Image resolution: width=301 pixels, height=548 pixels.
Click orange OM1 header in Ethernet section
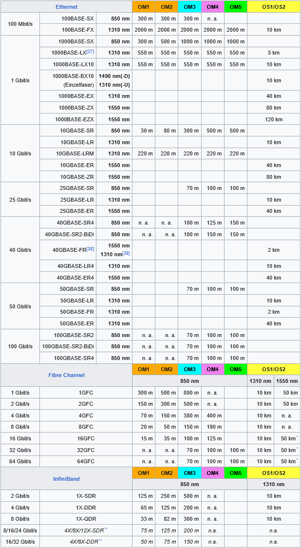click(143, 7)
